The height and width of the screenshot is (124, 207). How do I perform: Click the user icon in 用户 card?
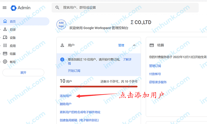point(62,45)
